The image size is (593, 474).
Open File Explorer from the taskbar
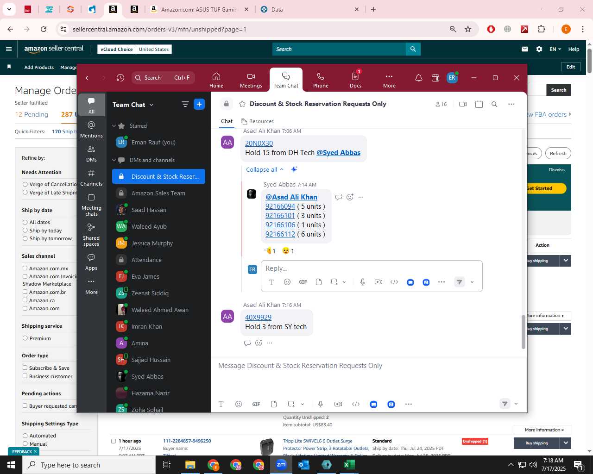[190, 465]
